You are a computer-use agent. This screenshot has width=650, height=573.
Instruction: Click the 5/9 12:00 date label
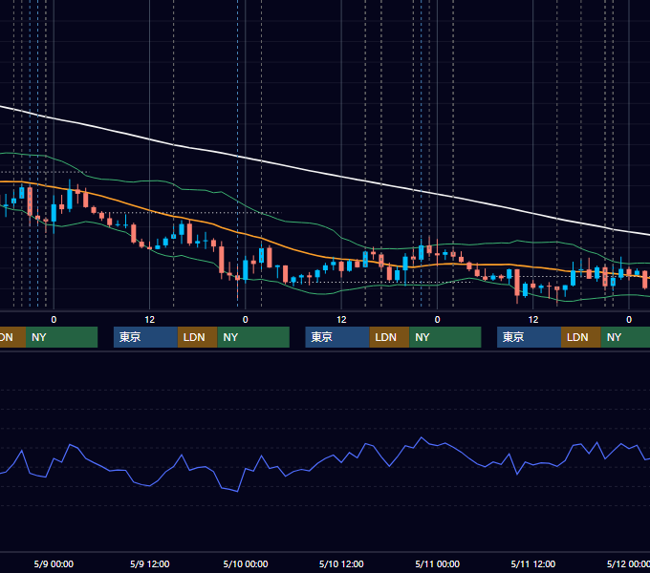click(x=150, y=563)
